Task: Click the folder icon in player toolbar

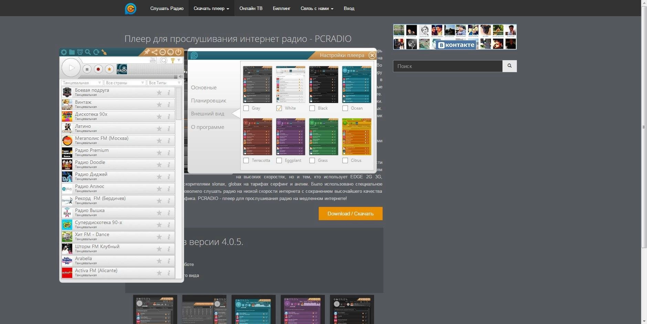Action: pos(72,52)
